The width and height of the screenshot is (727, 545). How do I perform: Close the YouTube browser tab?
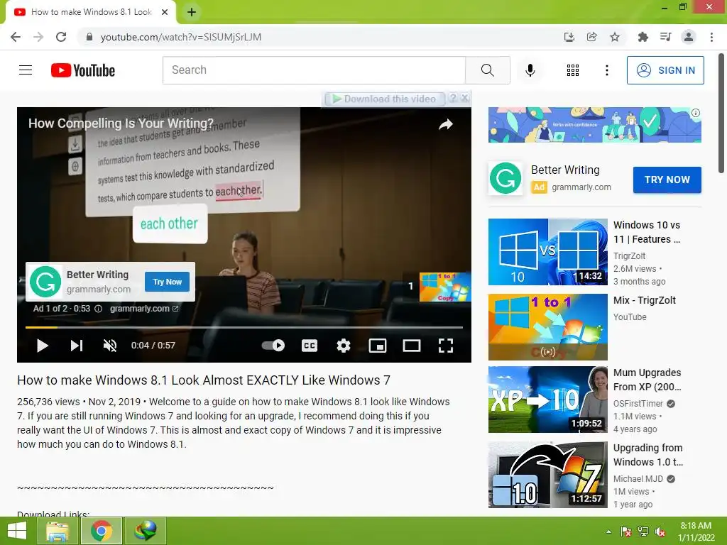click(x=165, y=13)
